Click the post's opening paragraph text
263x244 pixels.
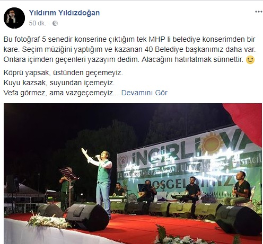tap(129, 50)
